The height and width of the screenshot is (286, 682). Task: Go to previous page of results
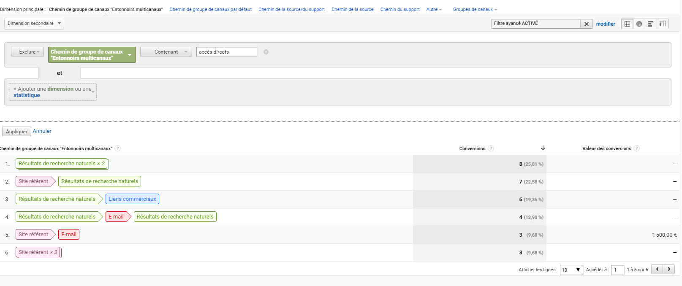click(x=657, y=269)
